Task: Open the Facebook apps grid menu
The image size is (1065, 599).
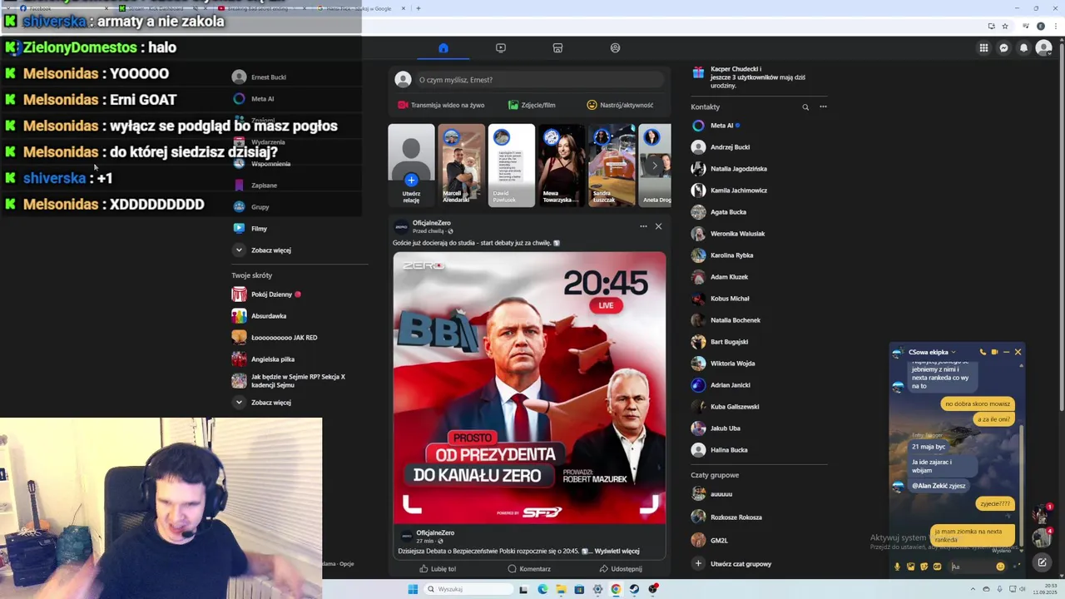Action: (983, 48)
